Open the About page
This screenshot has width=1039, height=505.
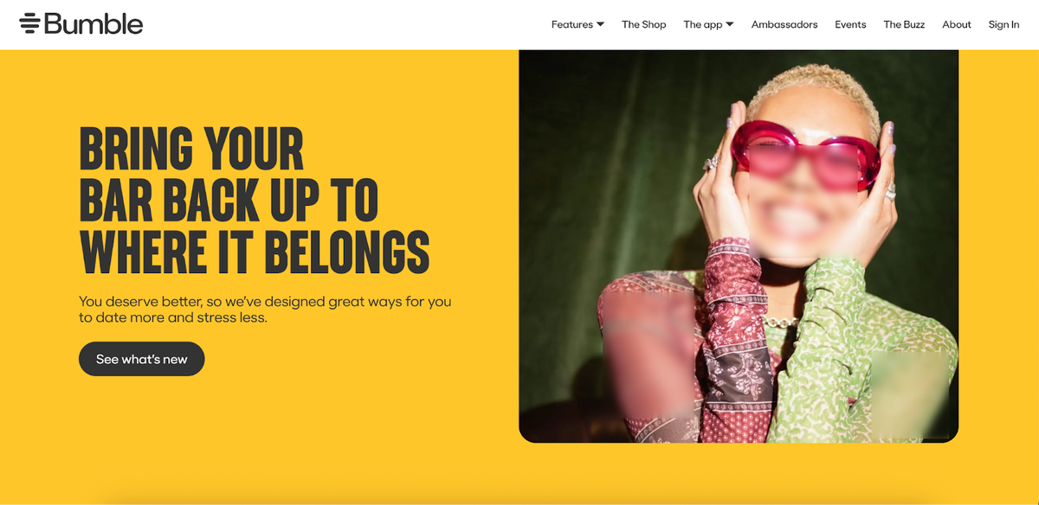point(957,24)
